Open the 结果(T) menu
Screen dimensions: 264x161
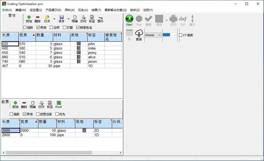pos(96,10)
